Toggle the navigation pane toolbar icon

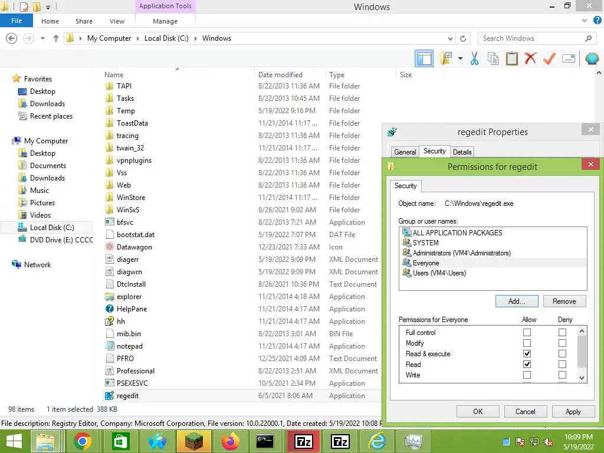click(424, 58)
